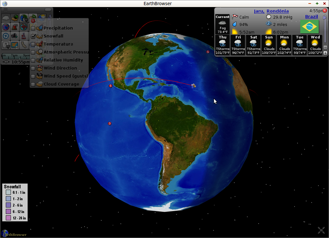Enable the Relative Humidity checkbox
Image resolution: width=329 pixels, height=238 pixels.
(x=33, y=60)
